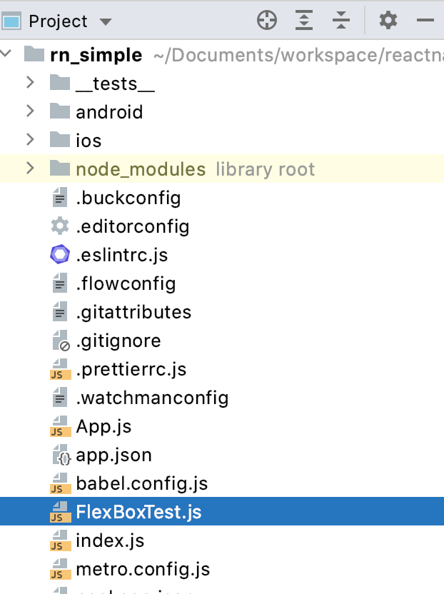Hide the Project panel with minimize dash
Image resolution: width=444 pixels, height=594 pixels.
425,21
